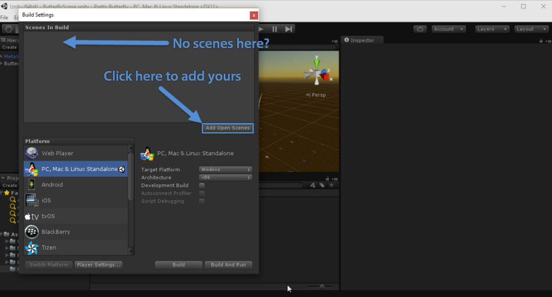Open the Target Platform dropdown
This screenshot has height=297, width=552.
(x=225, y=170)
